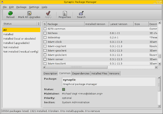Select the Installed status filter

pos(21,34)
